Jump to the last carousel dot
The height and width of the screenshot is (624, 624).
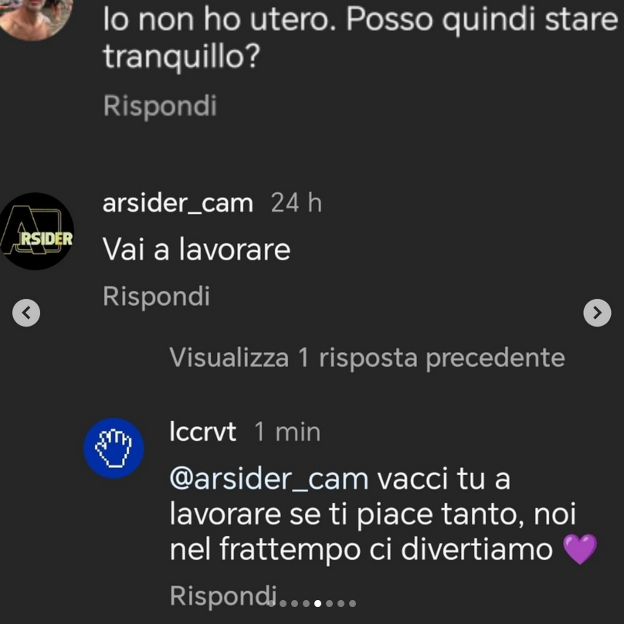point(352,604)
